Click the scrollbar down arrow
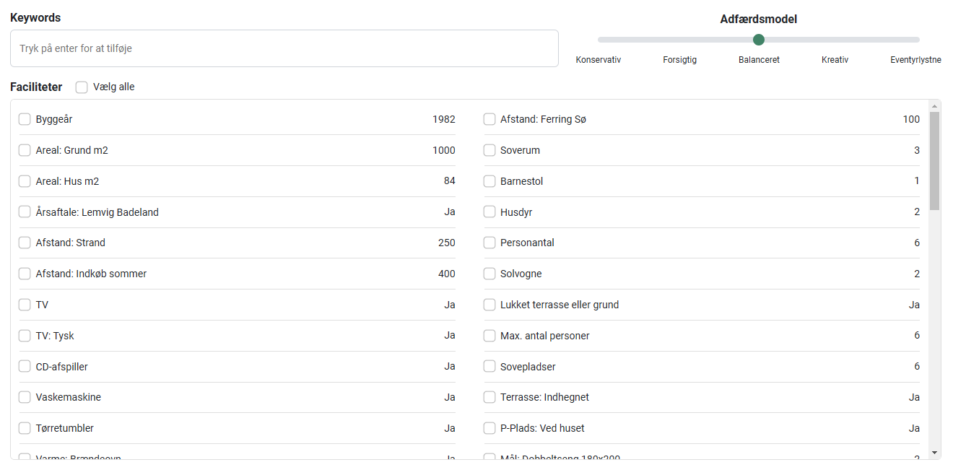This screenshot has width=953, height=470. [x=935, y=453]
